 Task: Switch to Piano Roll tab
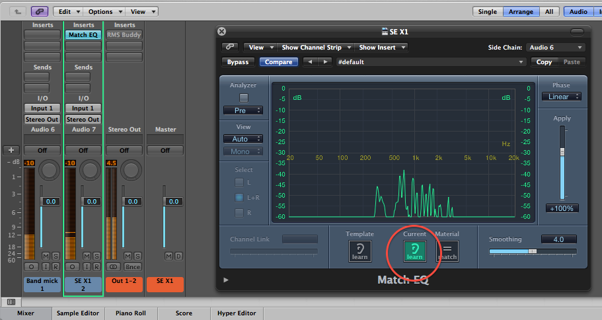[131, 313]
